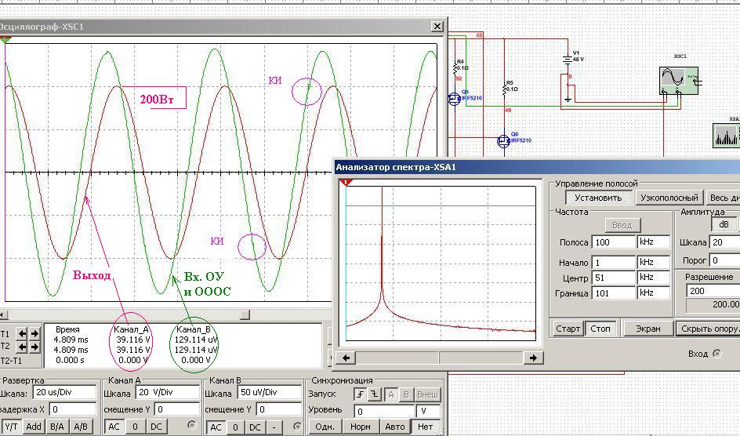Click the Экран button in spectrum analyzer

tap(648, 329)
